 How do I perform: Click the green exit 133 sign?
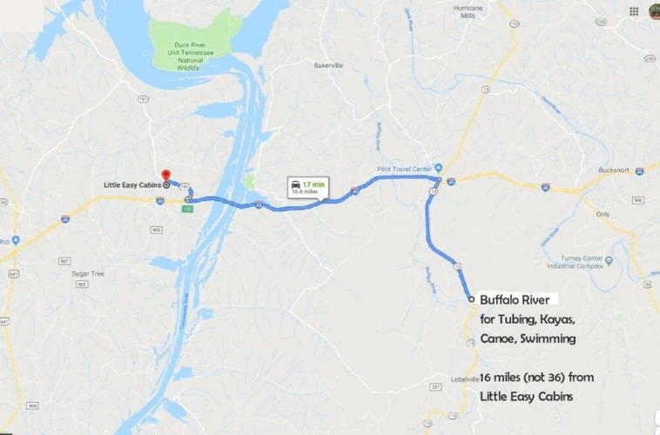(x=188, y=209)
